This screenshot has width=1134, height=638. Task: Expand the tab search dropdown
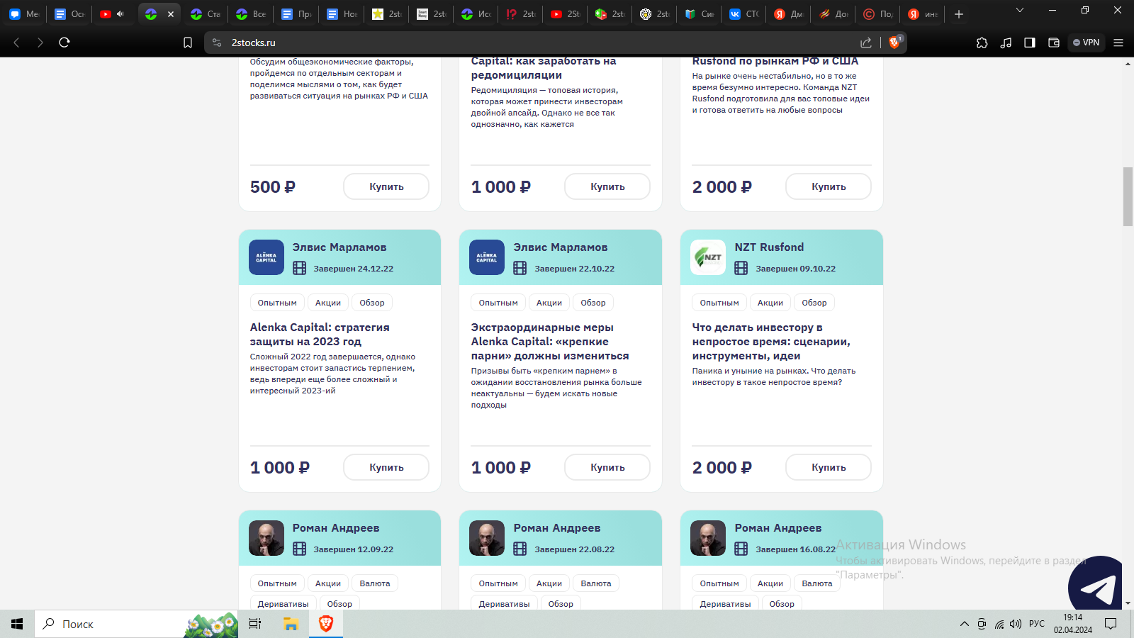(1020, 10)
